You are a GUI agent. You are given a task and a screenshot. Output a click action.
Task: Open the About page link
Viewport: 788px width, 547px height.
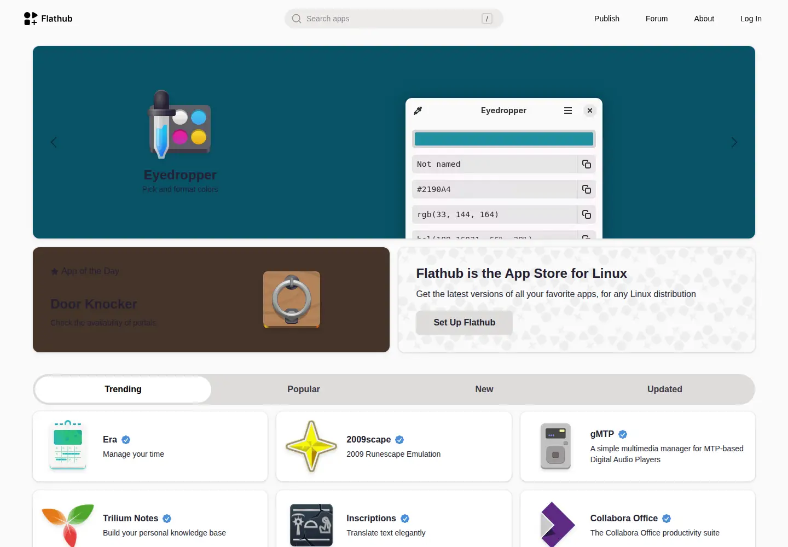(x=704, y=19)
